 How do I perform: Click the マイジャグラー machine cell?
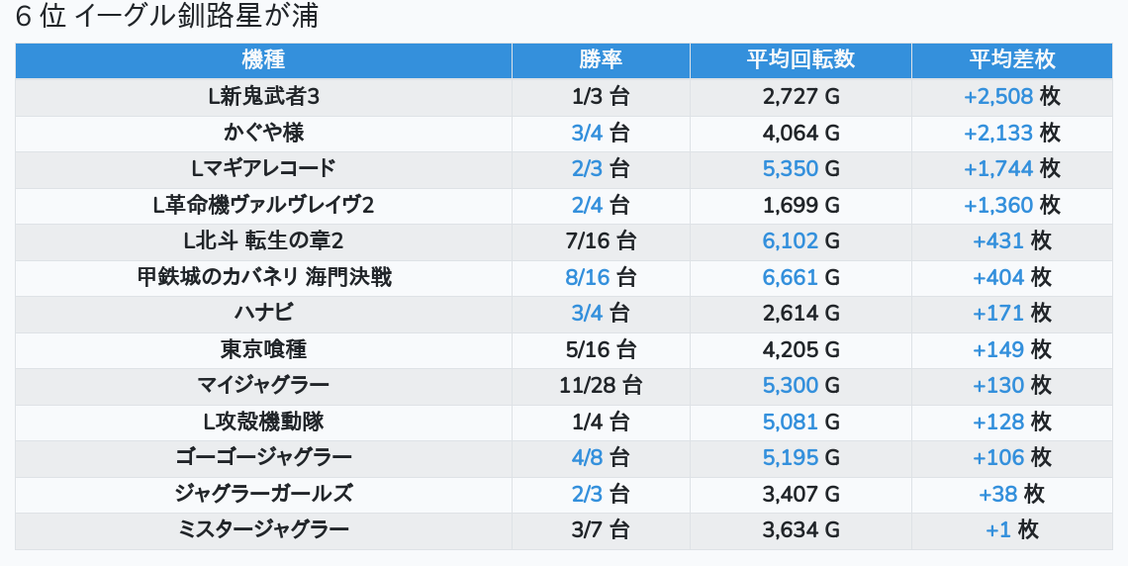tap(263, 386)
